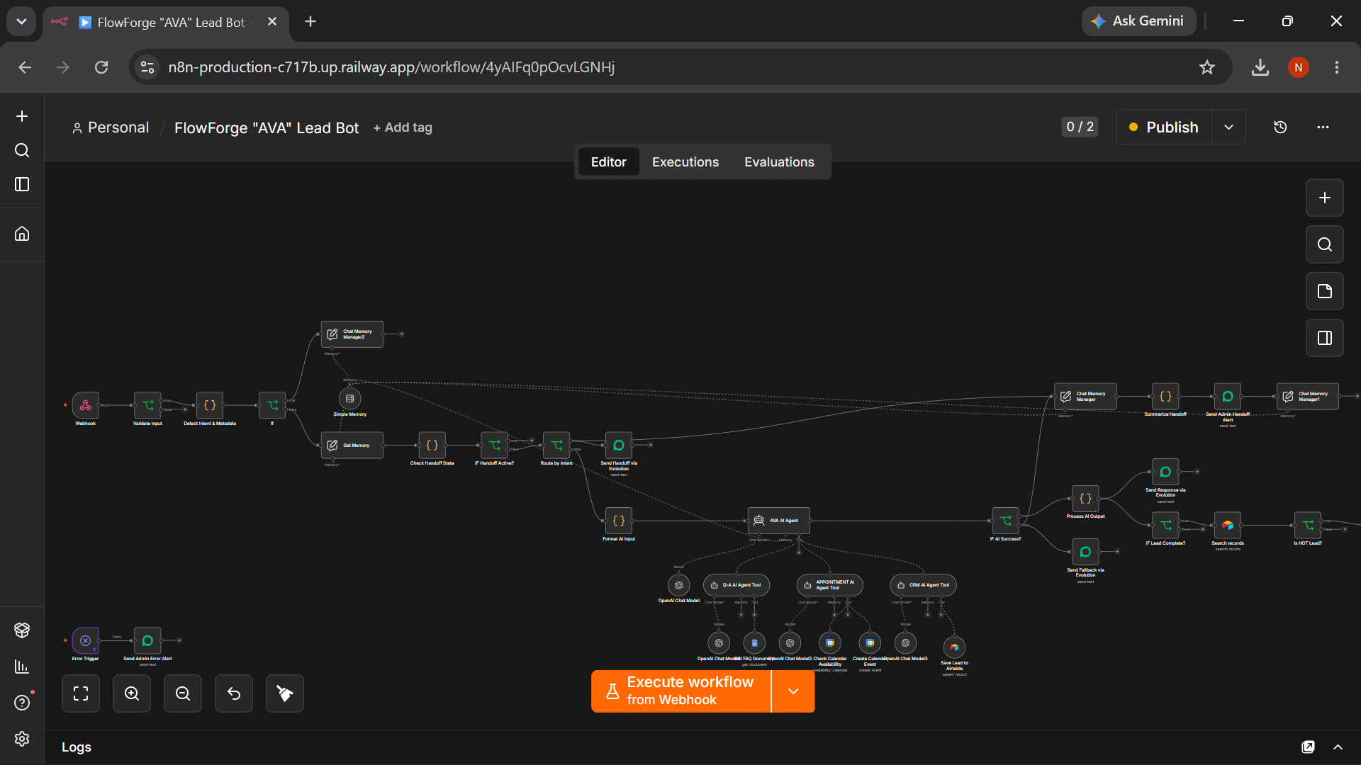This screenshot has width=1361, height=765.
Task: Open browser tab search dropdown
Action: (21, 21)
